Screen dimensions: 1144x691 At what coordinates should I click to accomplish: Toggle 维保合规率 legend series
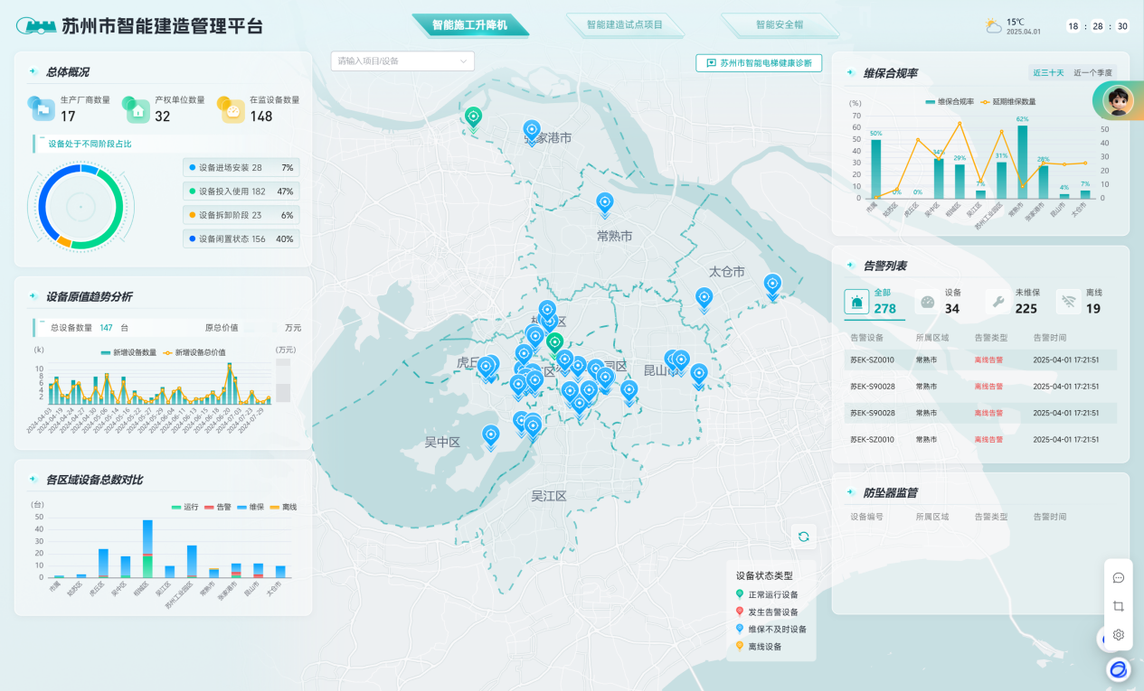(950, 101)
